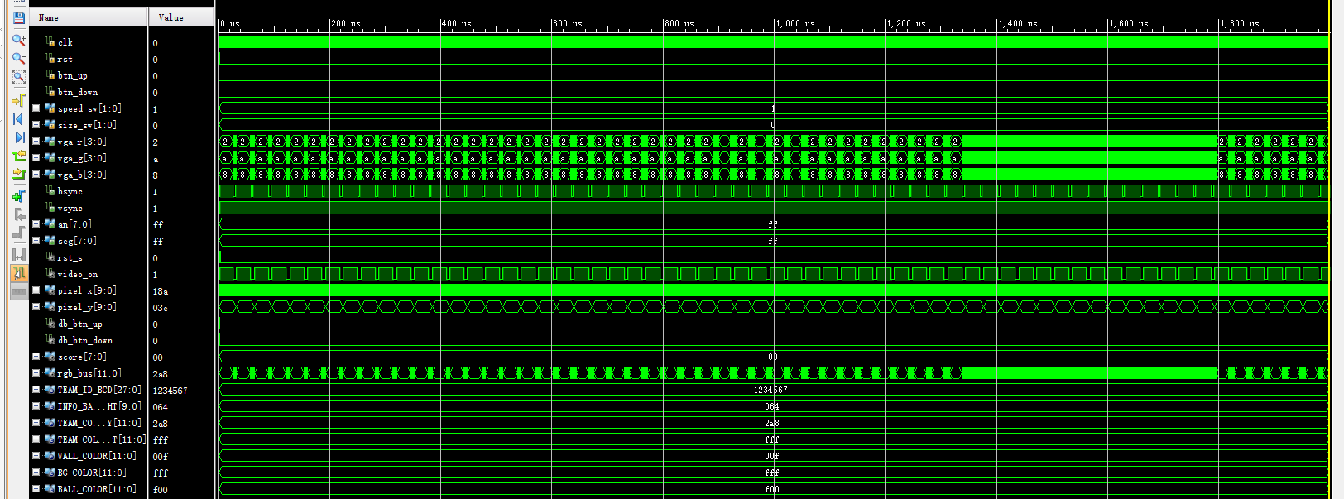
Task: Expand the rgb_bus[11:0] signal
Action: 36,373
